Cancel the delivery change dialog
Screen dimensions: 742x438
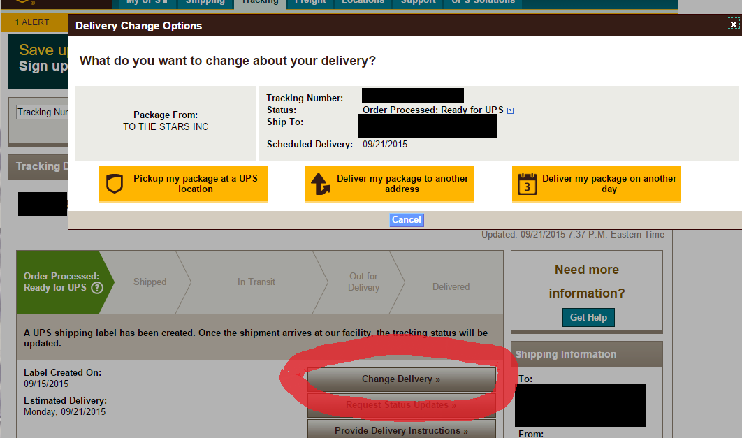point(407,220)
